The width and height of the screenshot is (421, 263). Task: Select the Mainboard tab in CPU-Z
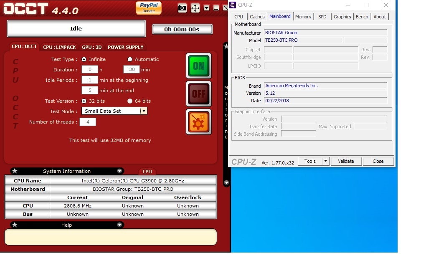click(280, 16)
